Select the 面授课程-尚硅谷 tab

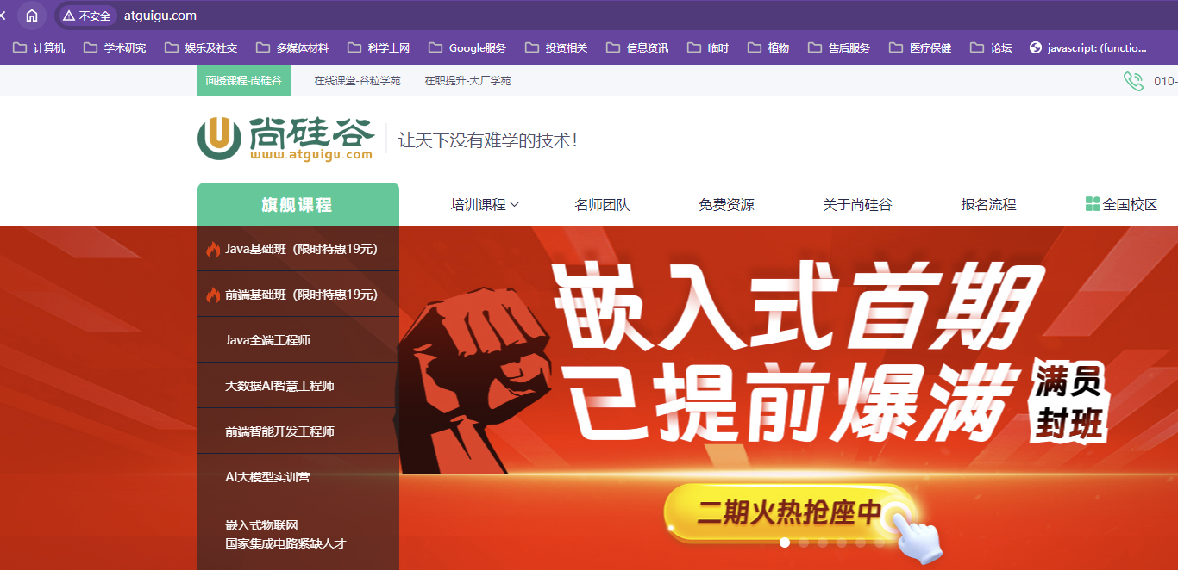click(x=244, y=80)
